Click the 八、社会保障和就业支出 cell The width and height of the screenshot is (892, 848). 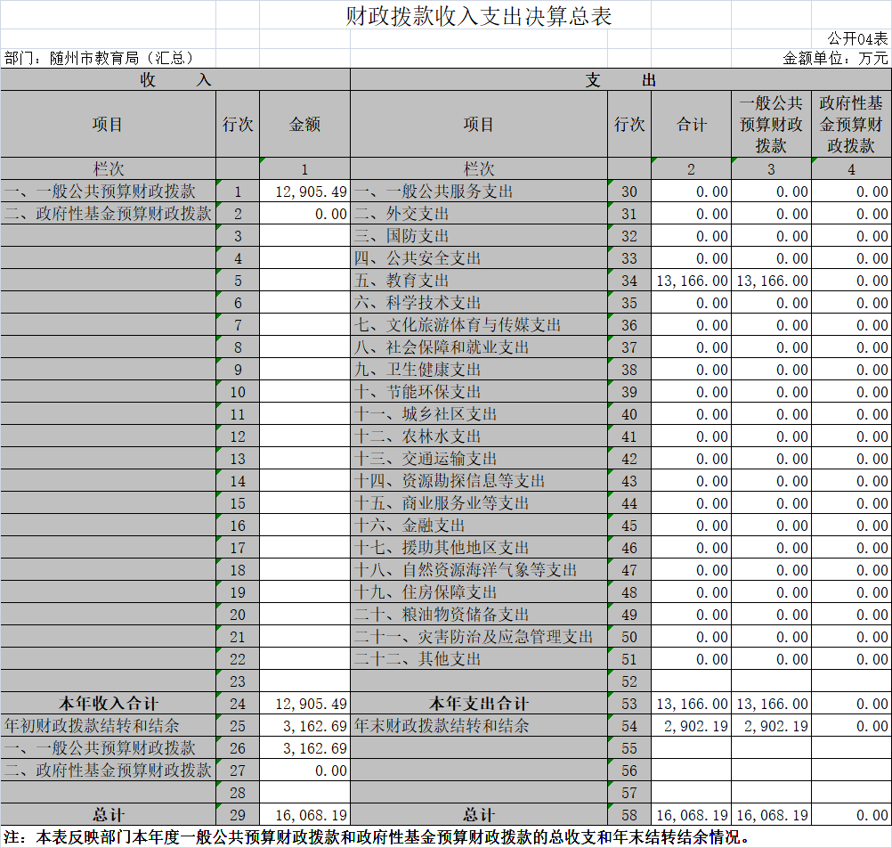478,347
